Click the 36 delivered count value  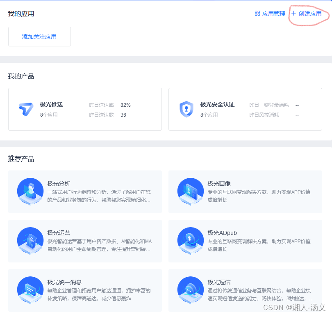123,115
